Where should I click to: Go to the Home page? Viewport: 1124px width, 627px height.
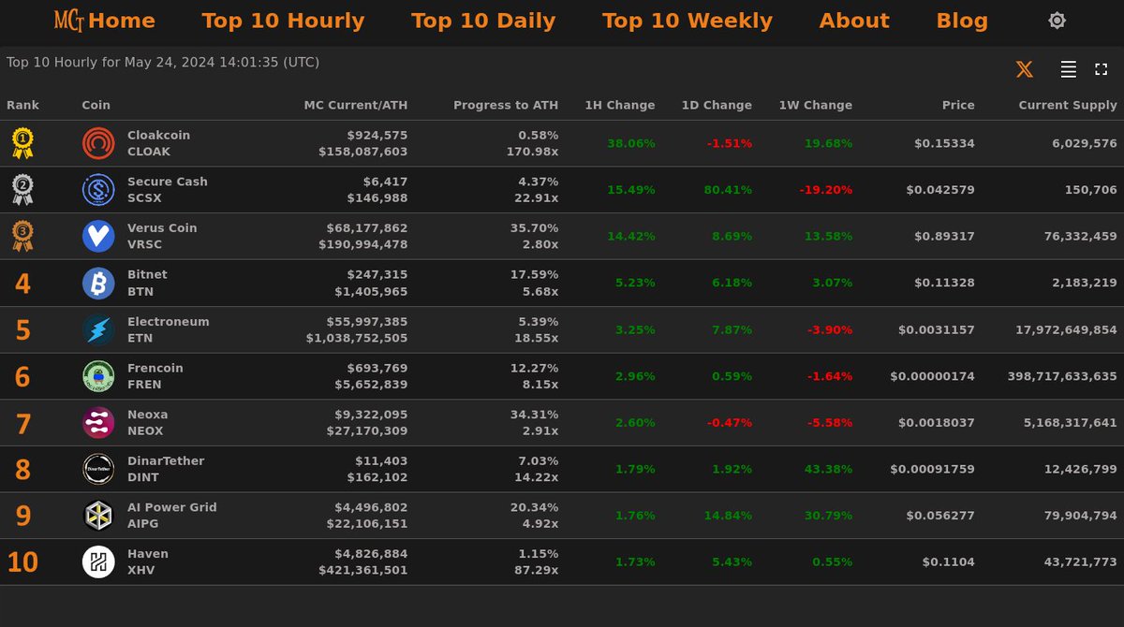pyautogui.click(x=122, y=21)
